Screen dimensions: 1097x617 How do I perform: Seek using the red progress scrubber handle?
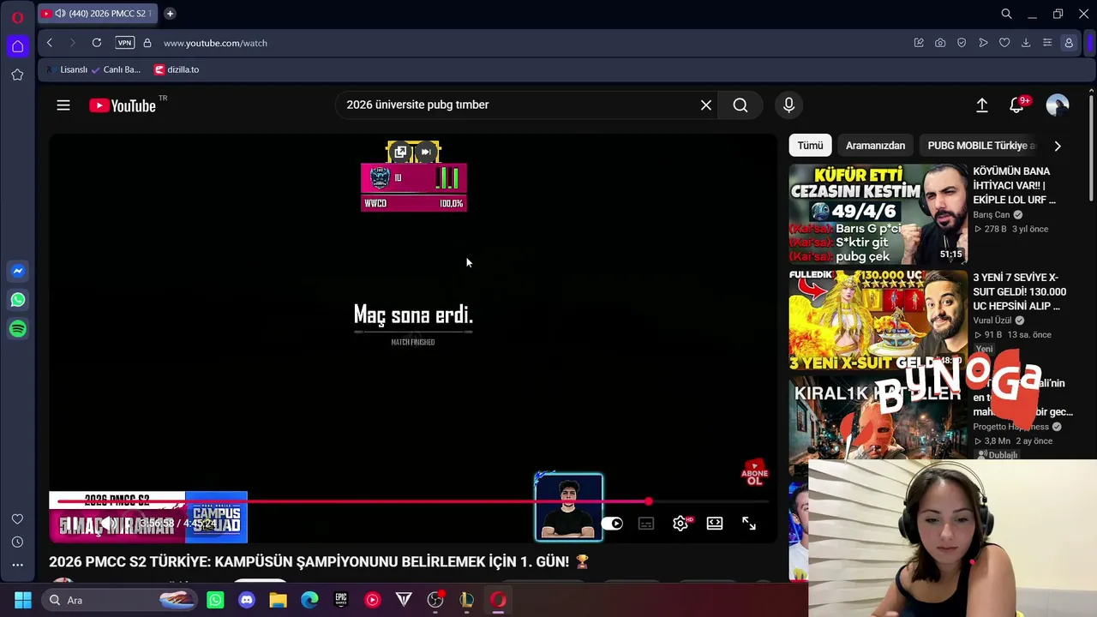649,501
